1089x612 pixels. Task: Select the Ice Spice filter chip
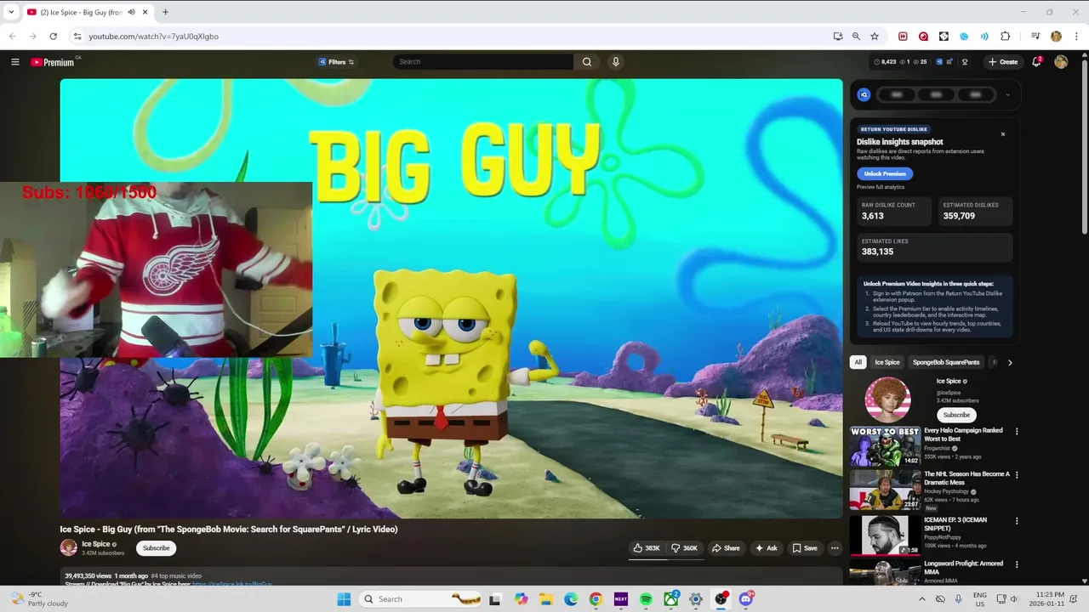tap(887, 362)
